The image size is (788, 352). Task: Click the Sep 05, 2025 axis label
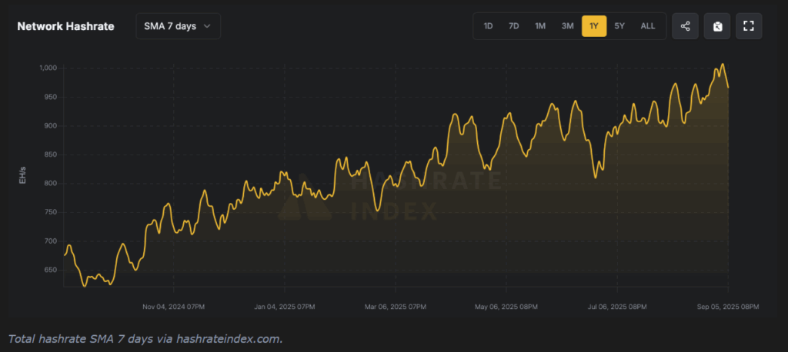[728, 306]
